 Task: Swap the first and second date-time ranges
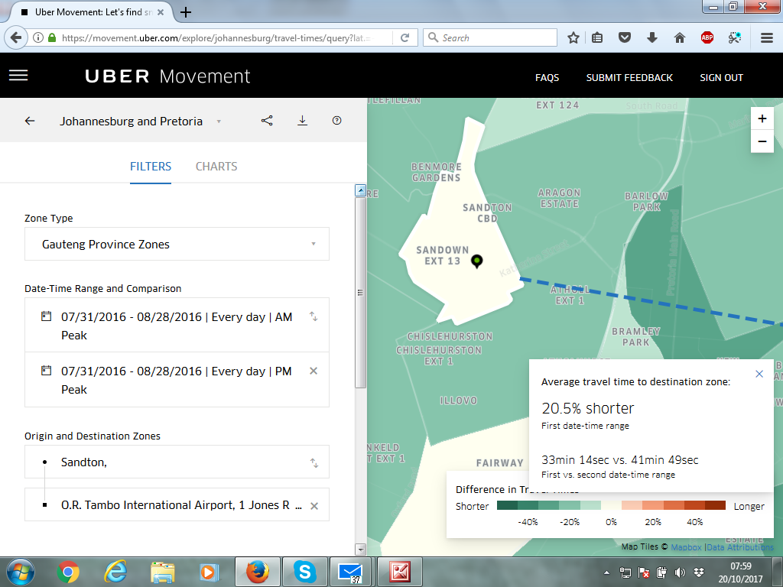tap(314, 316)
